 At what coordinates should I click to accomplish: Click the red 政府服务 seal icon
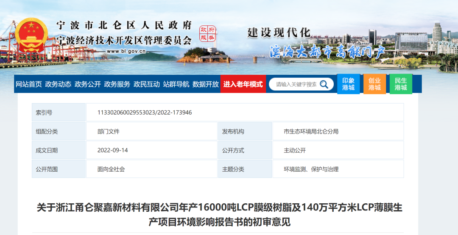tap(207, 34)
